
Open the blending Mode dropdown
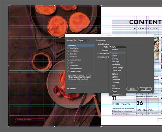click(117, 47)
